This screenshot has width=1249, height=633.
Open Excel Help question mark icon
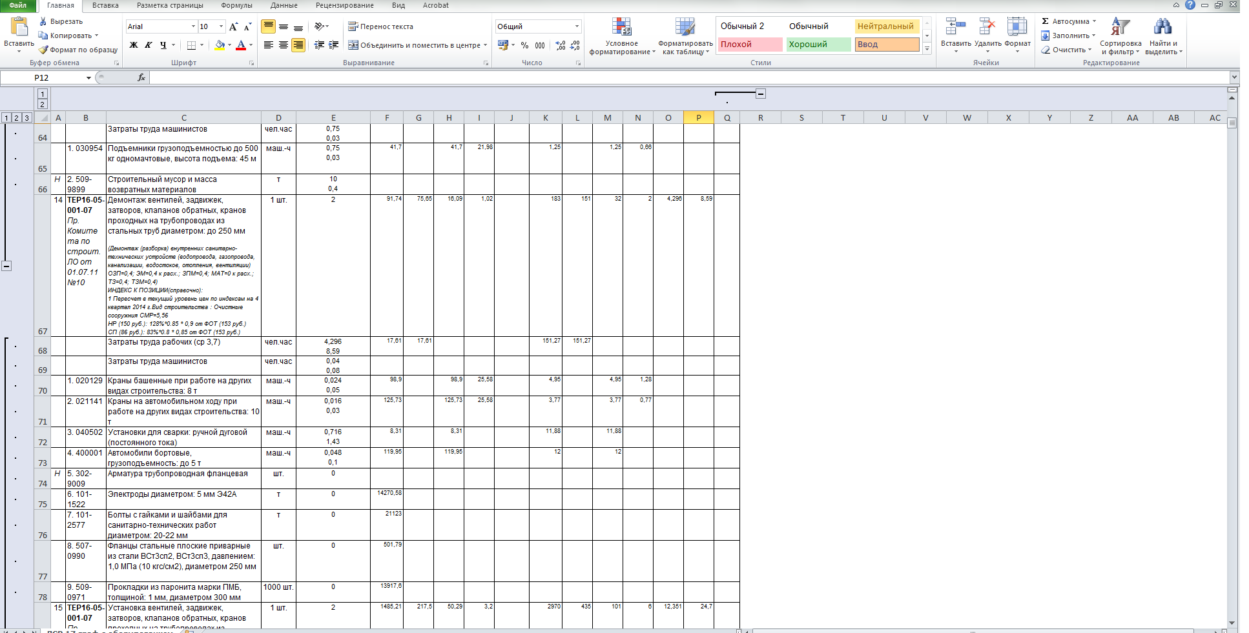point(1190,5)
